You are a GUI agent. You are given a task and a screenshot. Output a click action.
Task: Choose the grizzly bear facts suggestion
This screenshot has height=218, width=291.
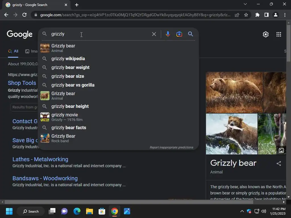coord(119,127)
